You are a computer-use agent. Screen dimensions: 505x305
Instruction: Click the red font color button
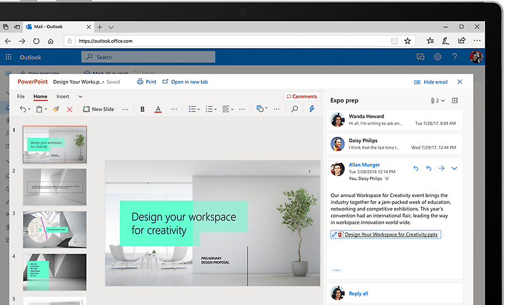158,109
